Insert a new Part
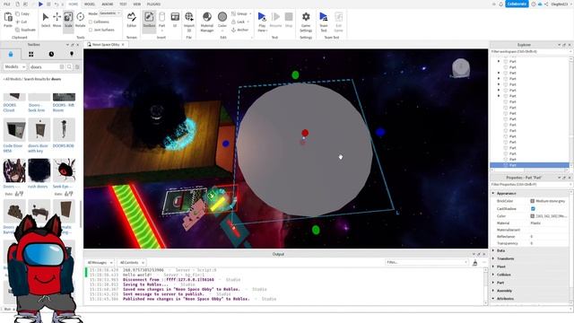 pyautogui.click(x=161, y=20)
